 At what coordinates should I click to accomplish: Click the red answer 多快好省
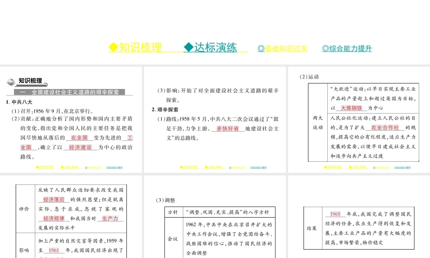[227, 128]
